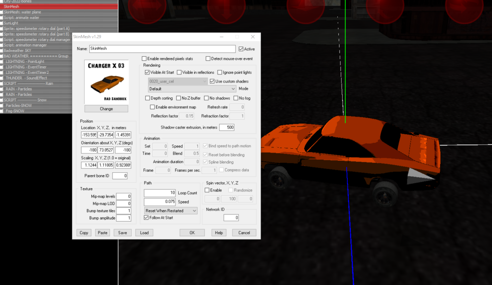Click the OK button
Screen dimensions: 492x285
pyautogui.click(x=192, y=233)
